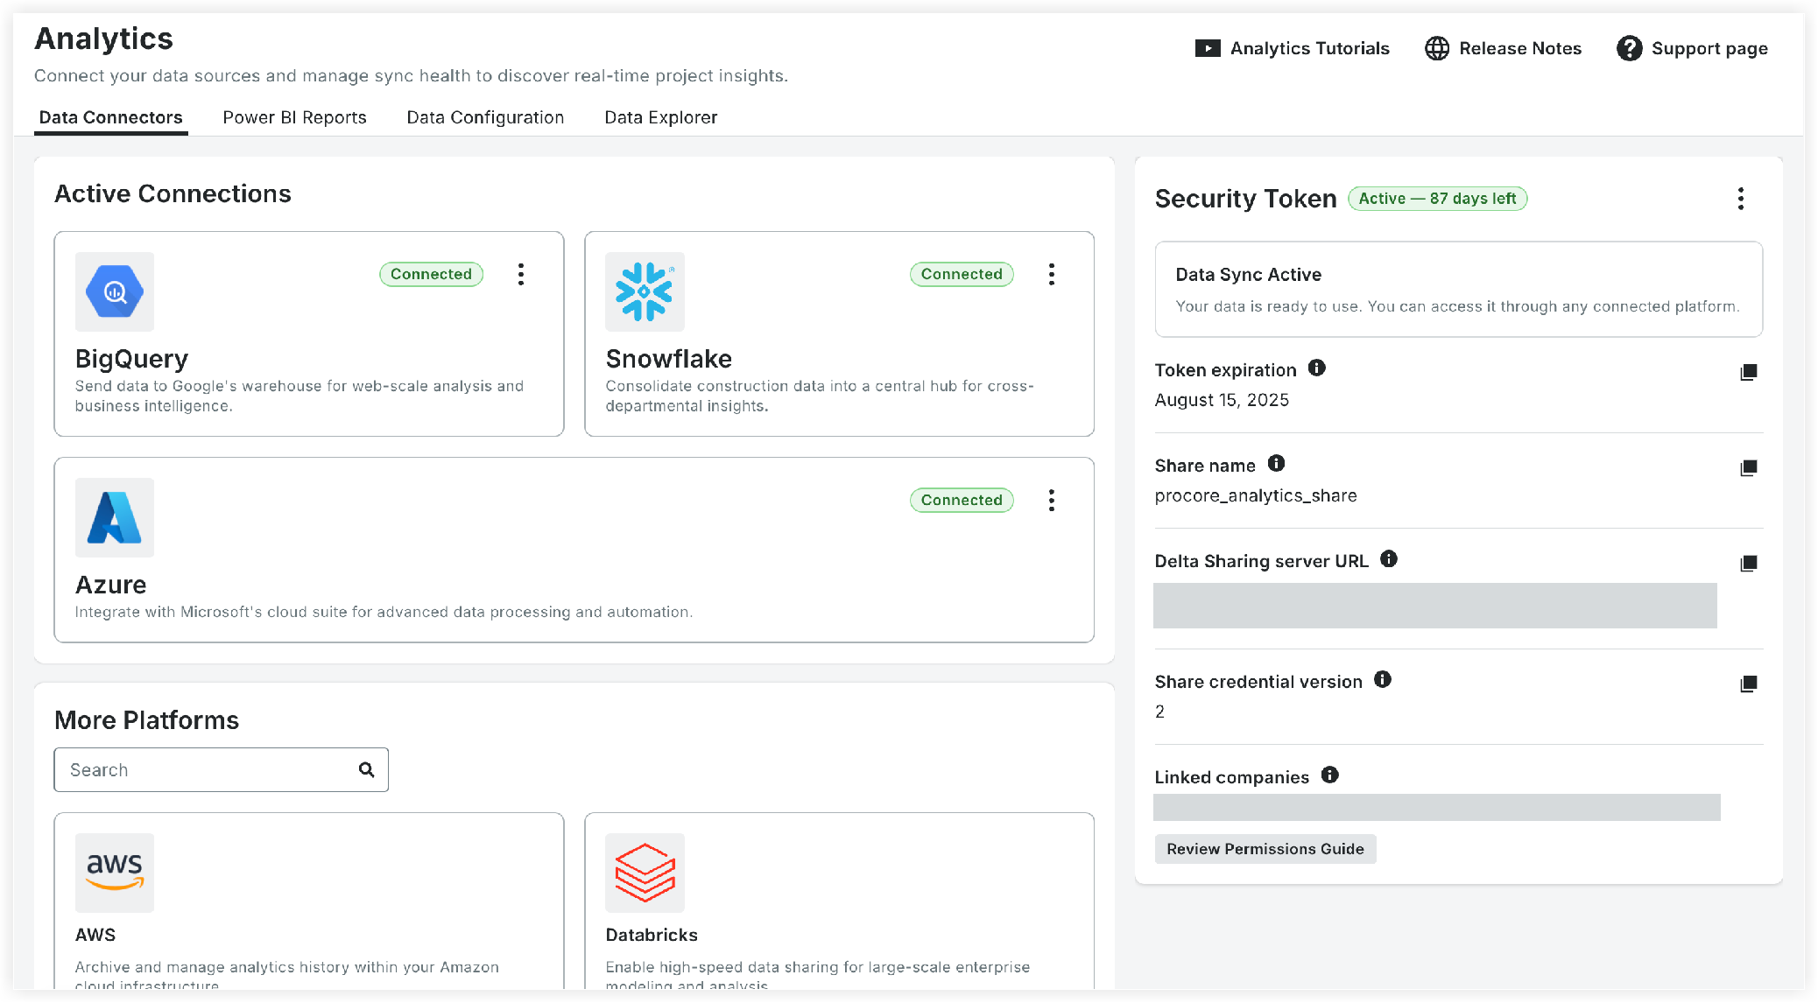Click the Azure logo icon
This screenshot has width=1818, height=1003.
pyautogui.click(x=115, y=517)
